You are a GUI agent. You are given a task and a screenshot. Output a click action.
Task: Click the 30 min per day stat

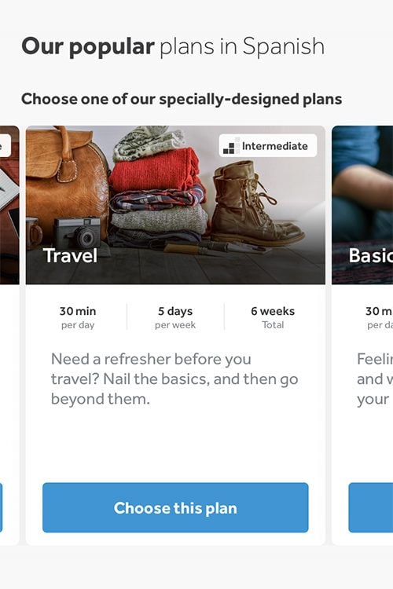[78, 317]
